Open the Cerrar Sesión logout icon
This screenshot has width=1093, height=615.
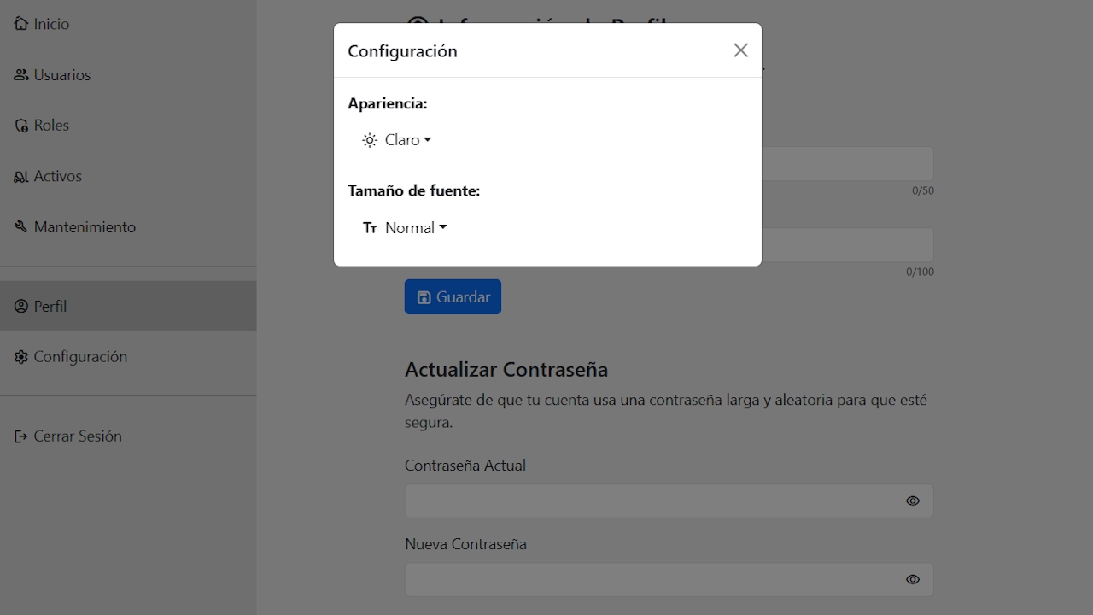(x=20, y=436)
